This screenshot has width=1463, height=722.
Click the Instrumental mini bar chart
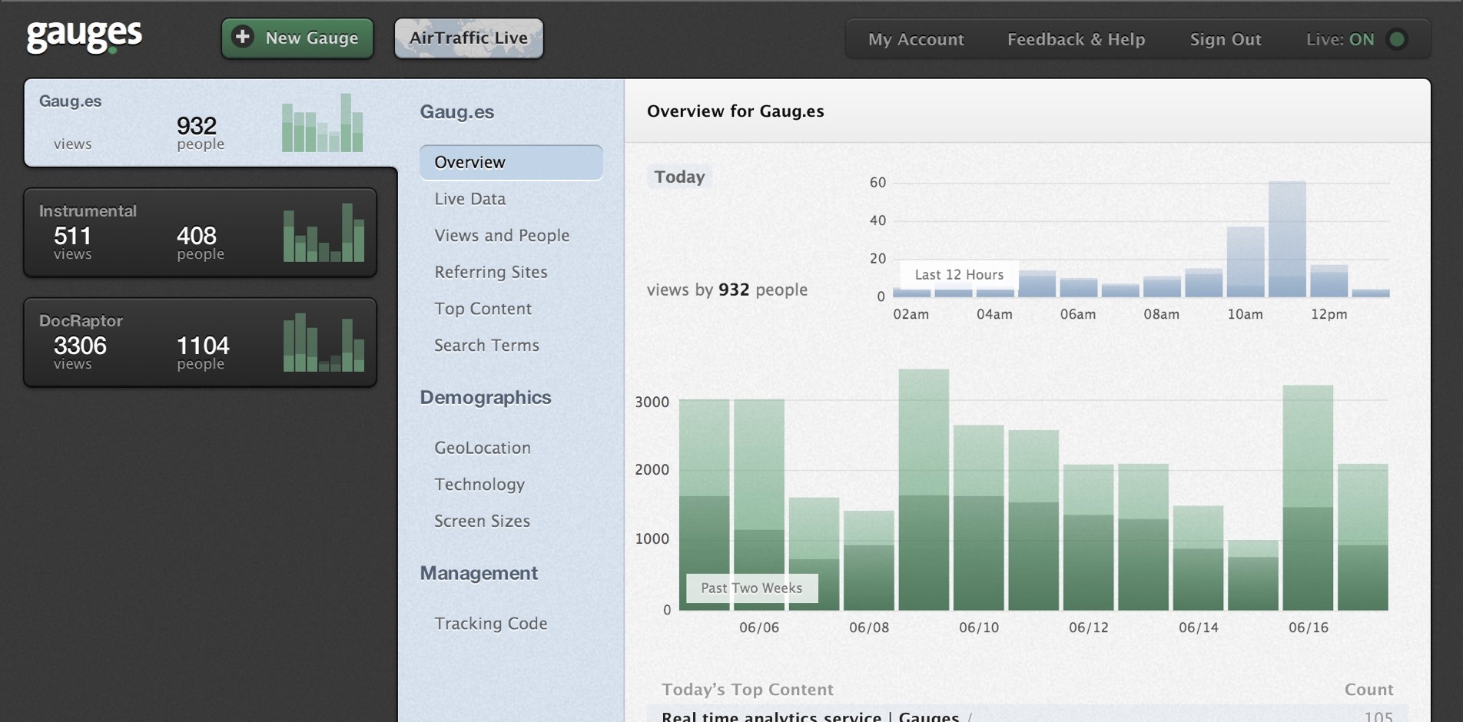coord(323,233)
